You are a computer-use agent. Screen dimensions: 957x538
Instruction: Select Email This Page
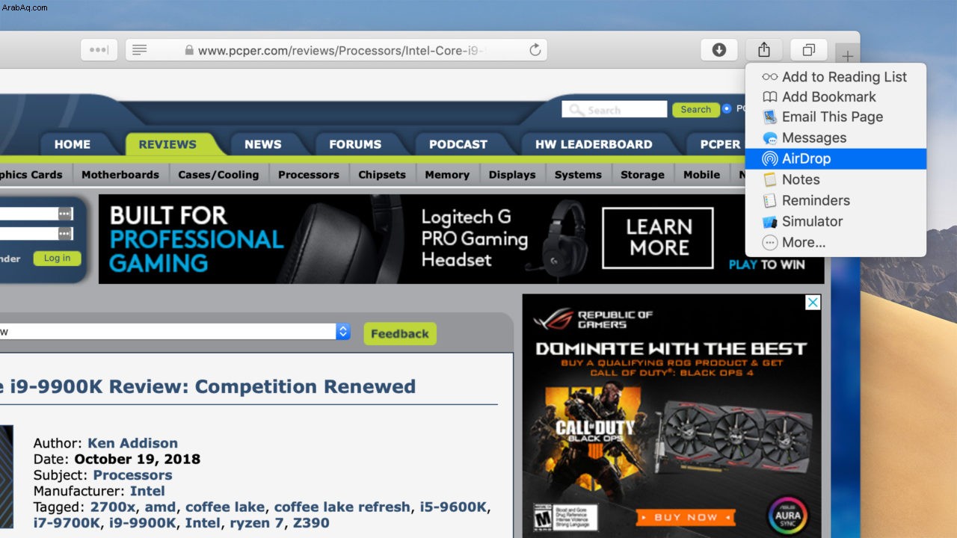tap(836, 117)
